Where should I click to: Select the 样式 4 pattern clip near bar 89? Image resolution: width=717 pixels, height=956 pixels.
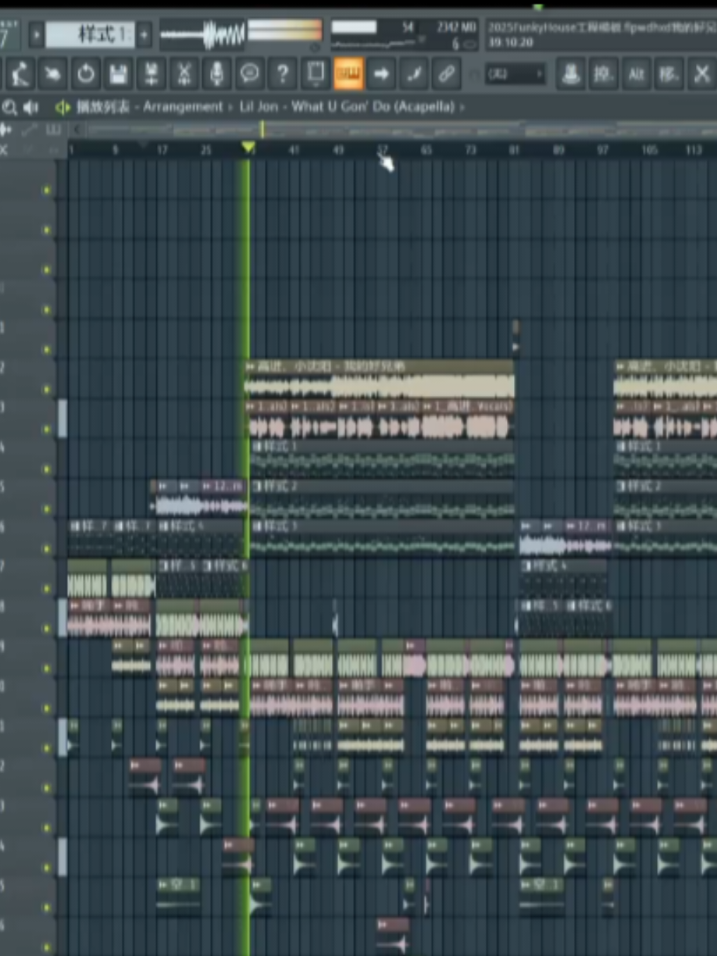tap(563, 578)
